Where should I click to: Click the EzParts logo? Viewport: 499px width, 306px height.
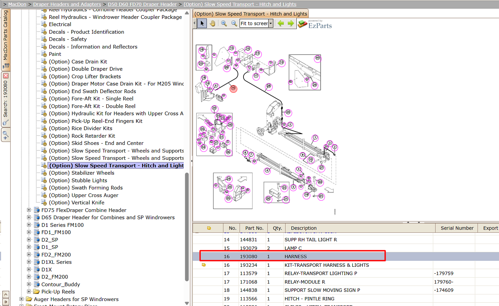click(315, 24)
